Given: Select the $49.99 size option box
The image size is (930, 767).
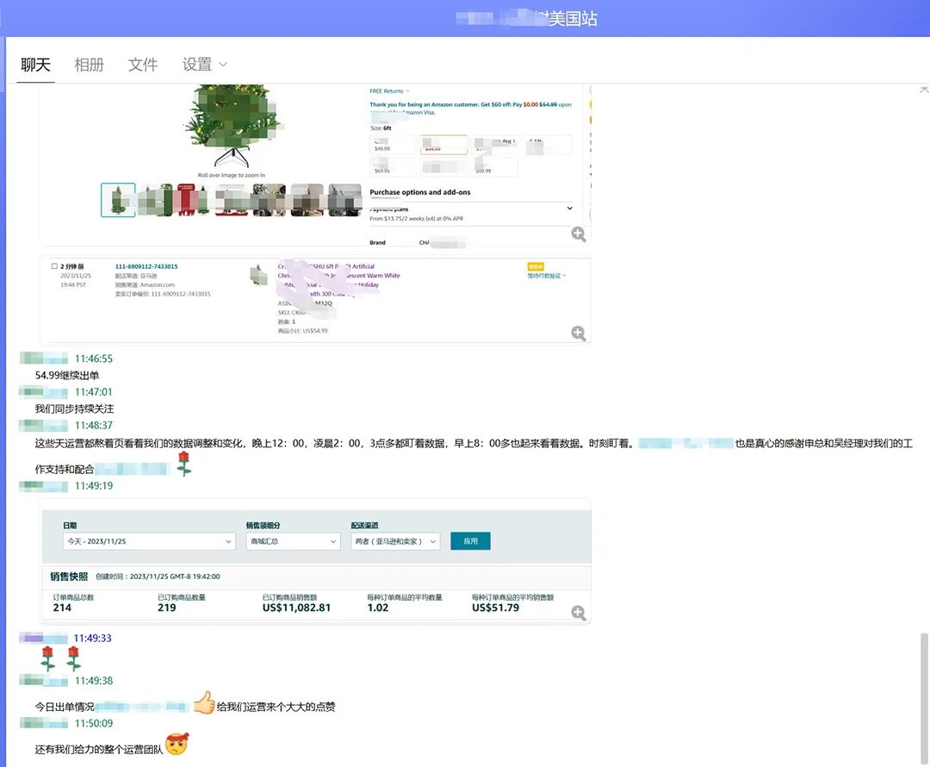Looking at the screenshot, I should tap(394, 145).
